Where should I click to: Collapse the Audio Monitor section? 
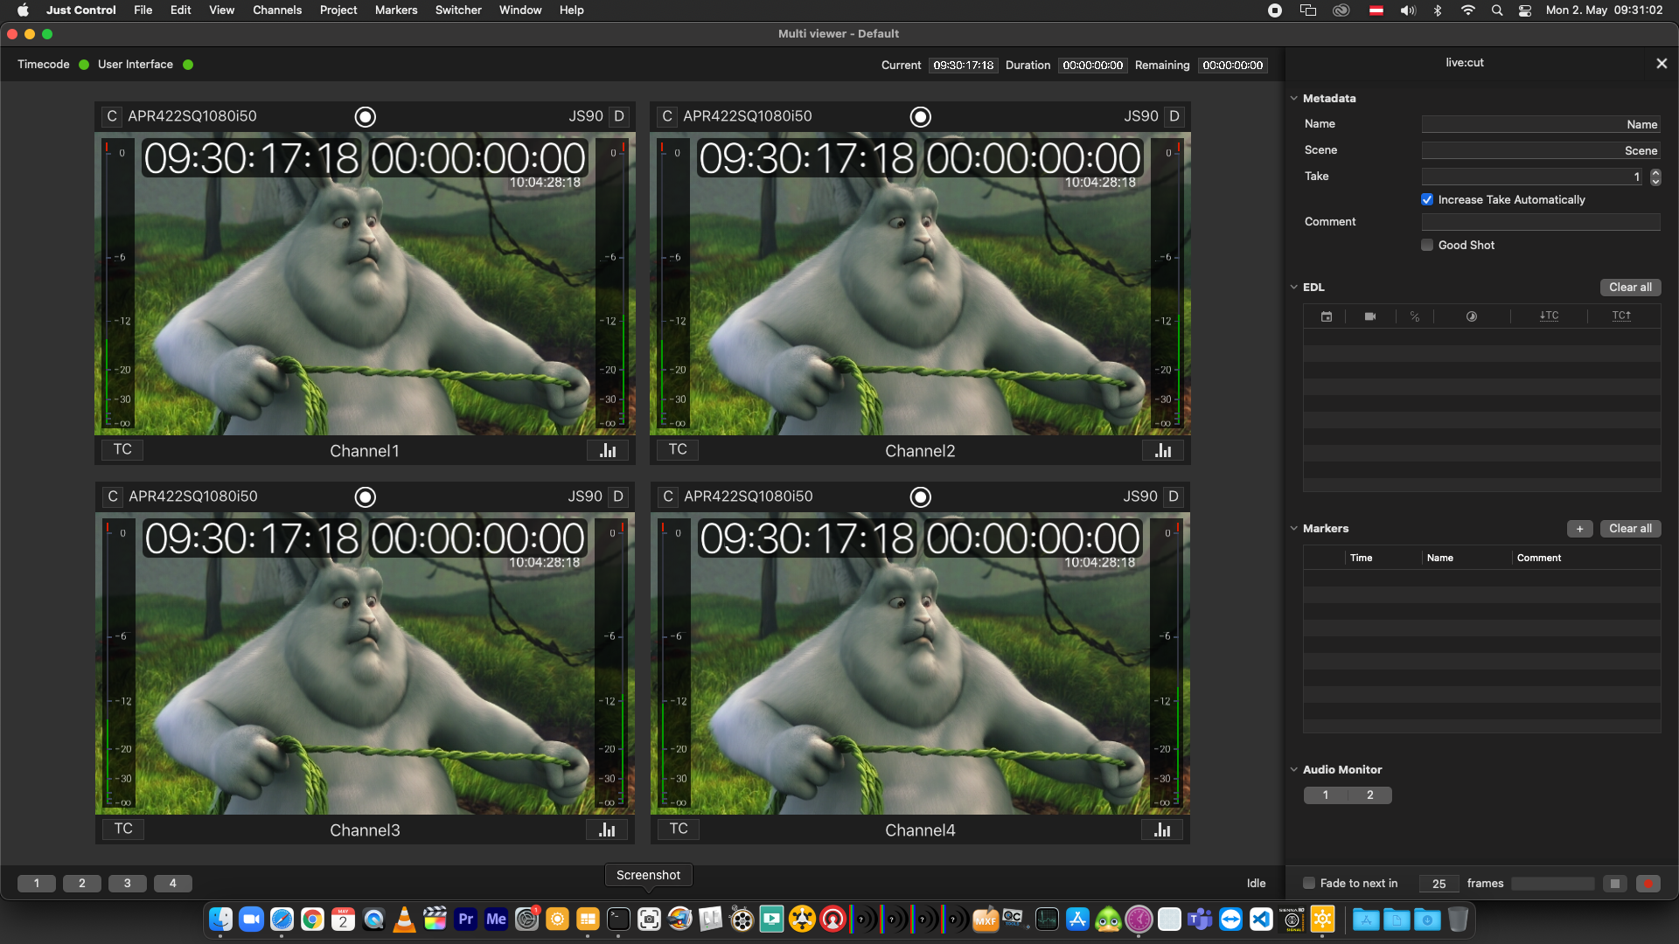pyautogui.click(x=1294, y=769)
